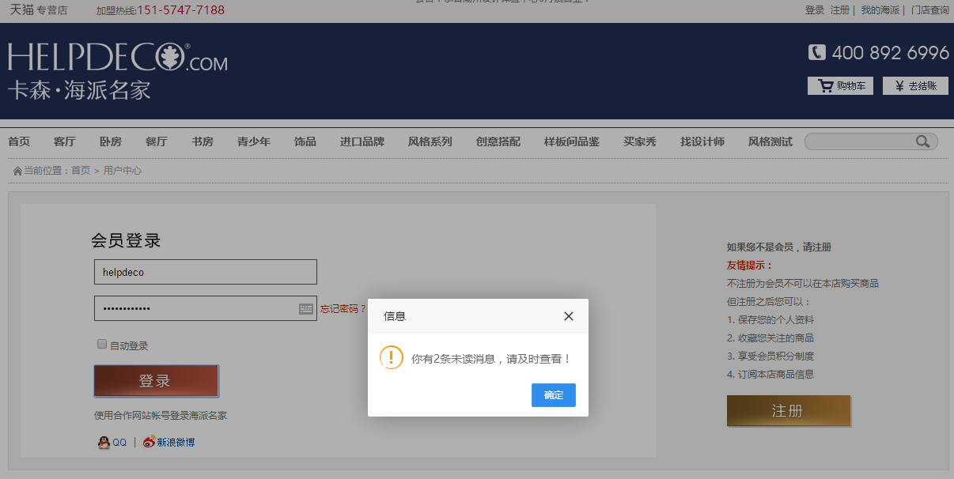Click the 忘记密码 link
This screenshot has height=479, width=954.
(342, 309)
